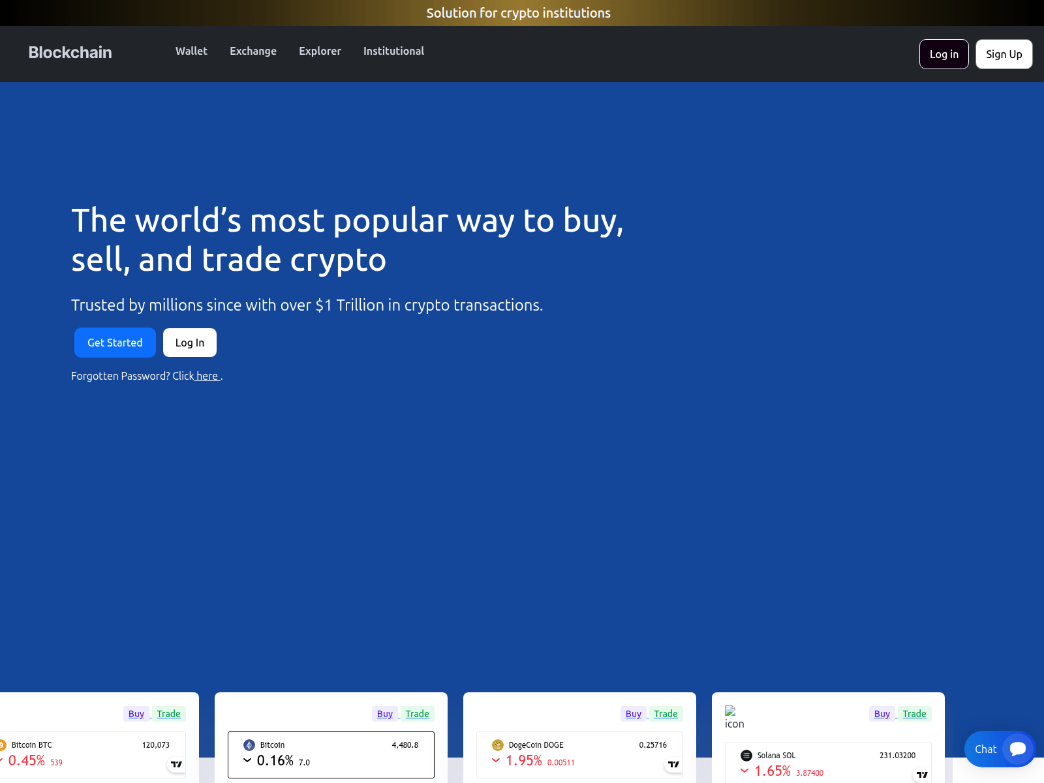
Task: Follow the forgotten password 'here' link
Action: [x=207, y=376]
